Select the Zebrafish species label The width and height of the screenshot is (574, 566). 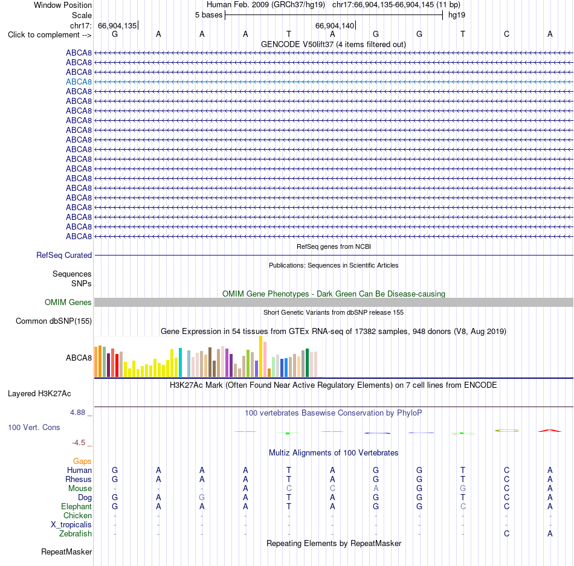(x=76, y=534)
